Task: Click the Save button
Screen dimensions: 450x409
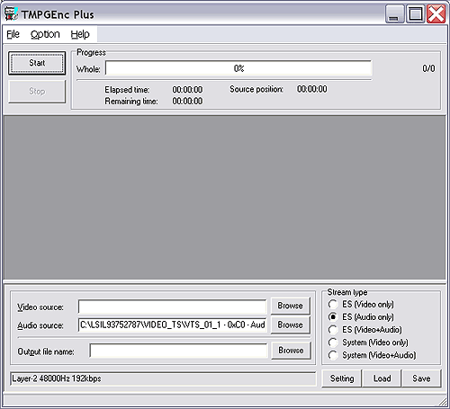Action: point(421,378)
